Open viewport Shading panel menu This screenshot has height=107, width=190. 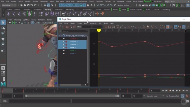[18, 20]
